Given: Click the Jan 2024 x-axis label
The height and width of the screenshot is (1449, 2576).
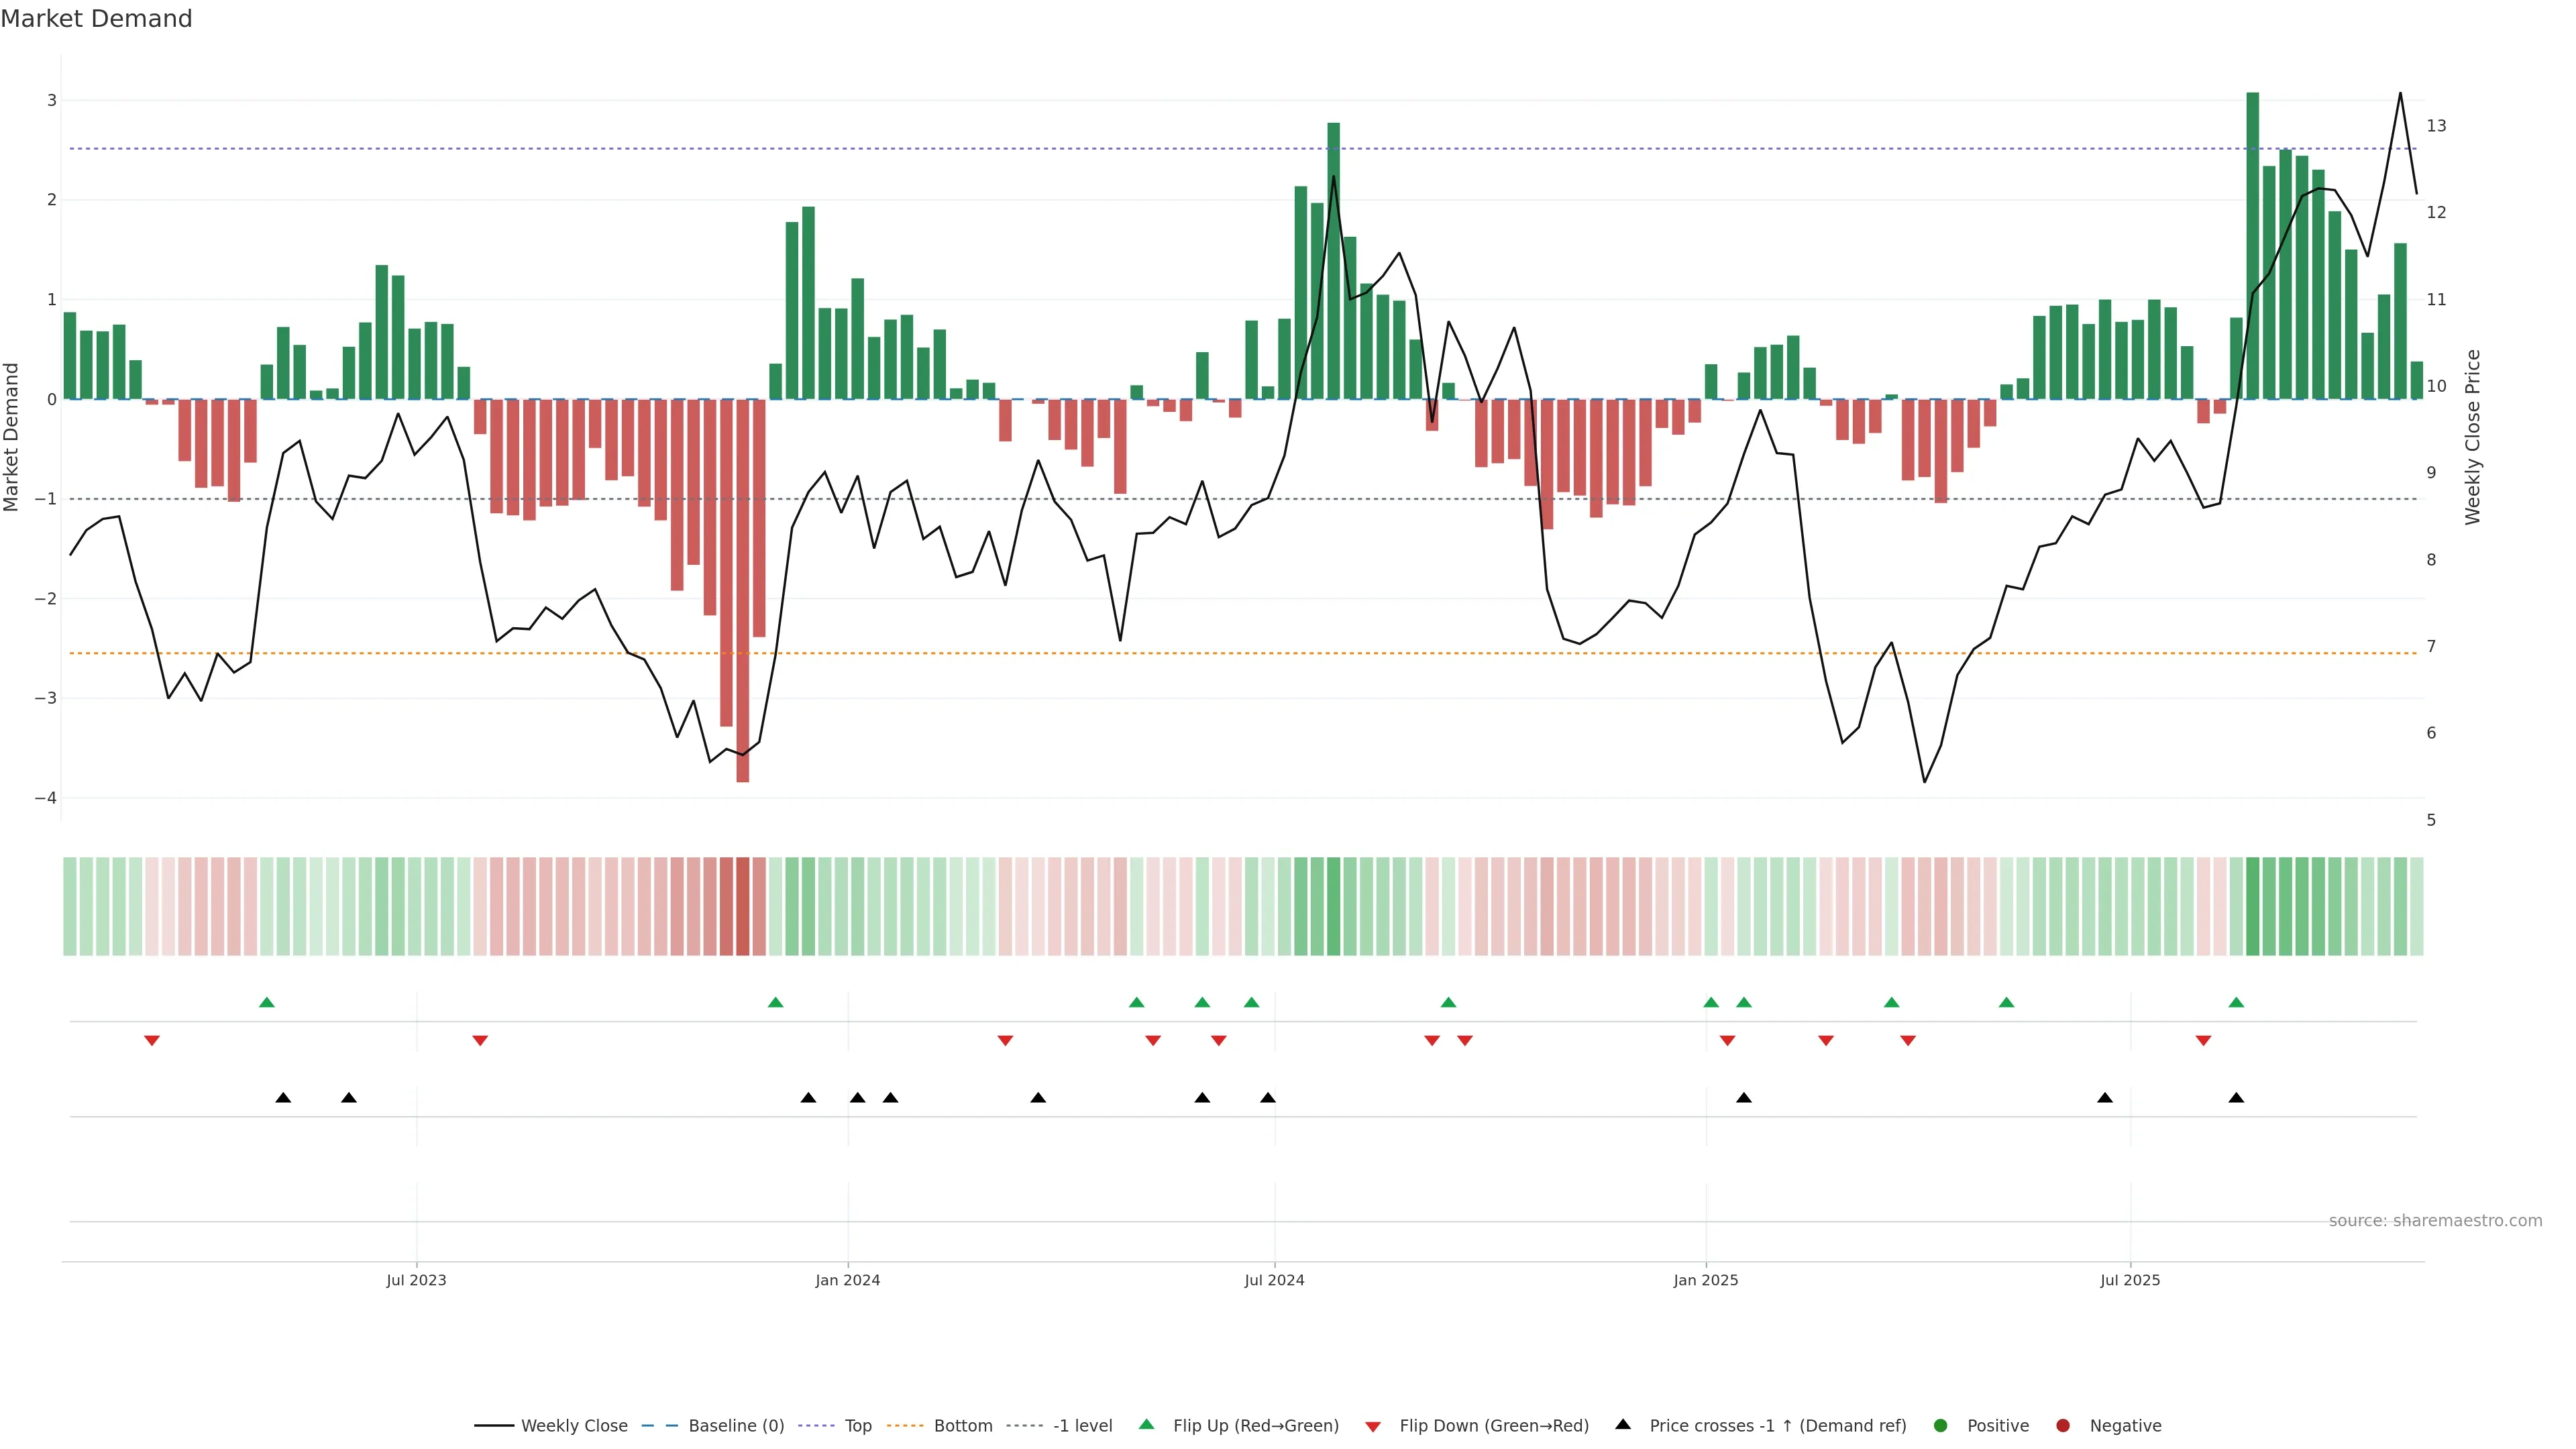Looking at the screenshot, I should pyautogui.click(x=847, y=1280).
